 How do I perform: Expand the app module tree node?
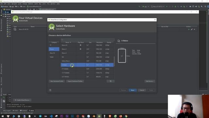(x=3, y=12)
